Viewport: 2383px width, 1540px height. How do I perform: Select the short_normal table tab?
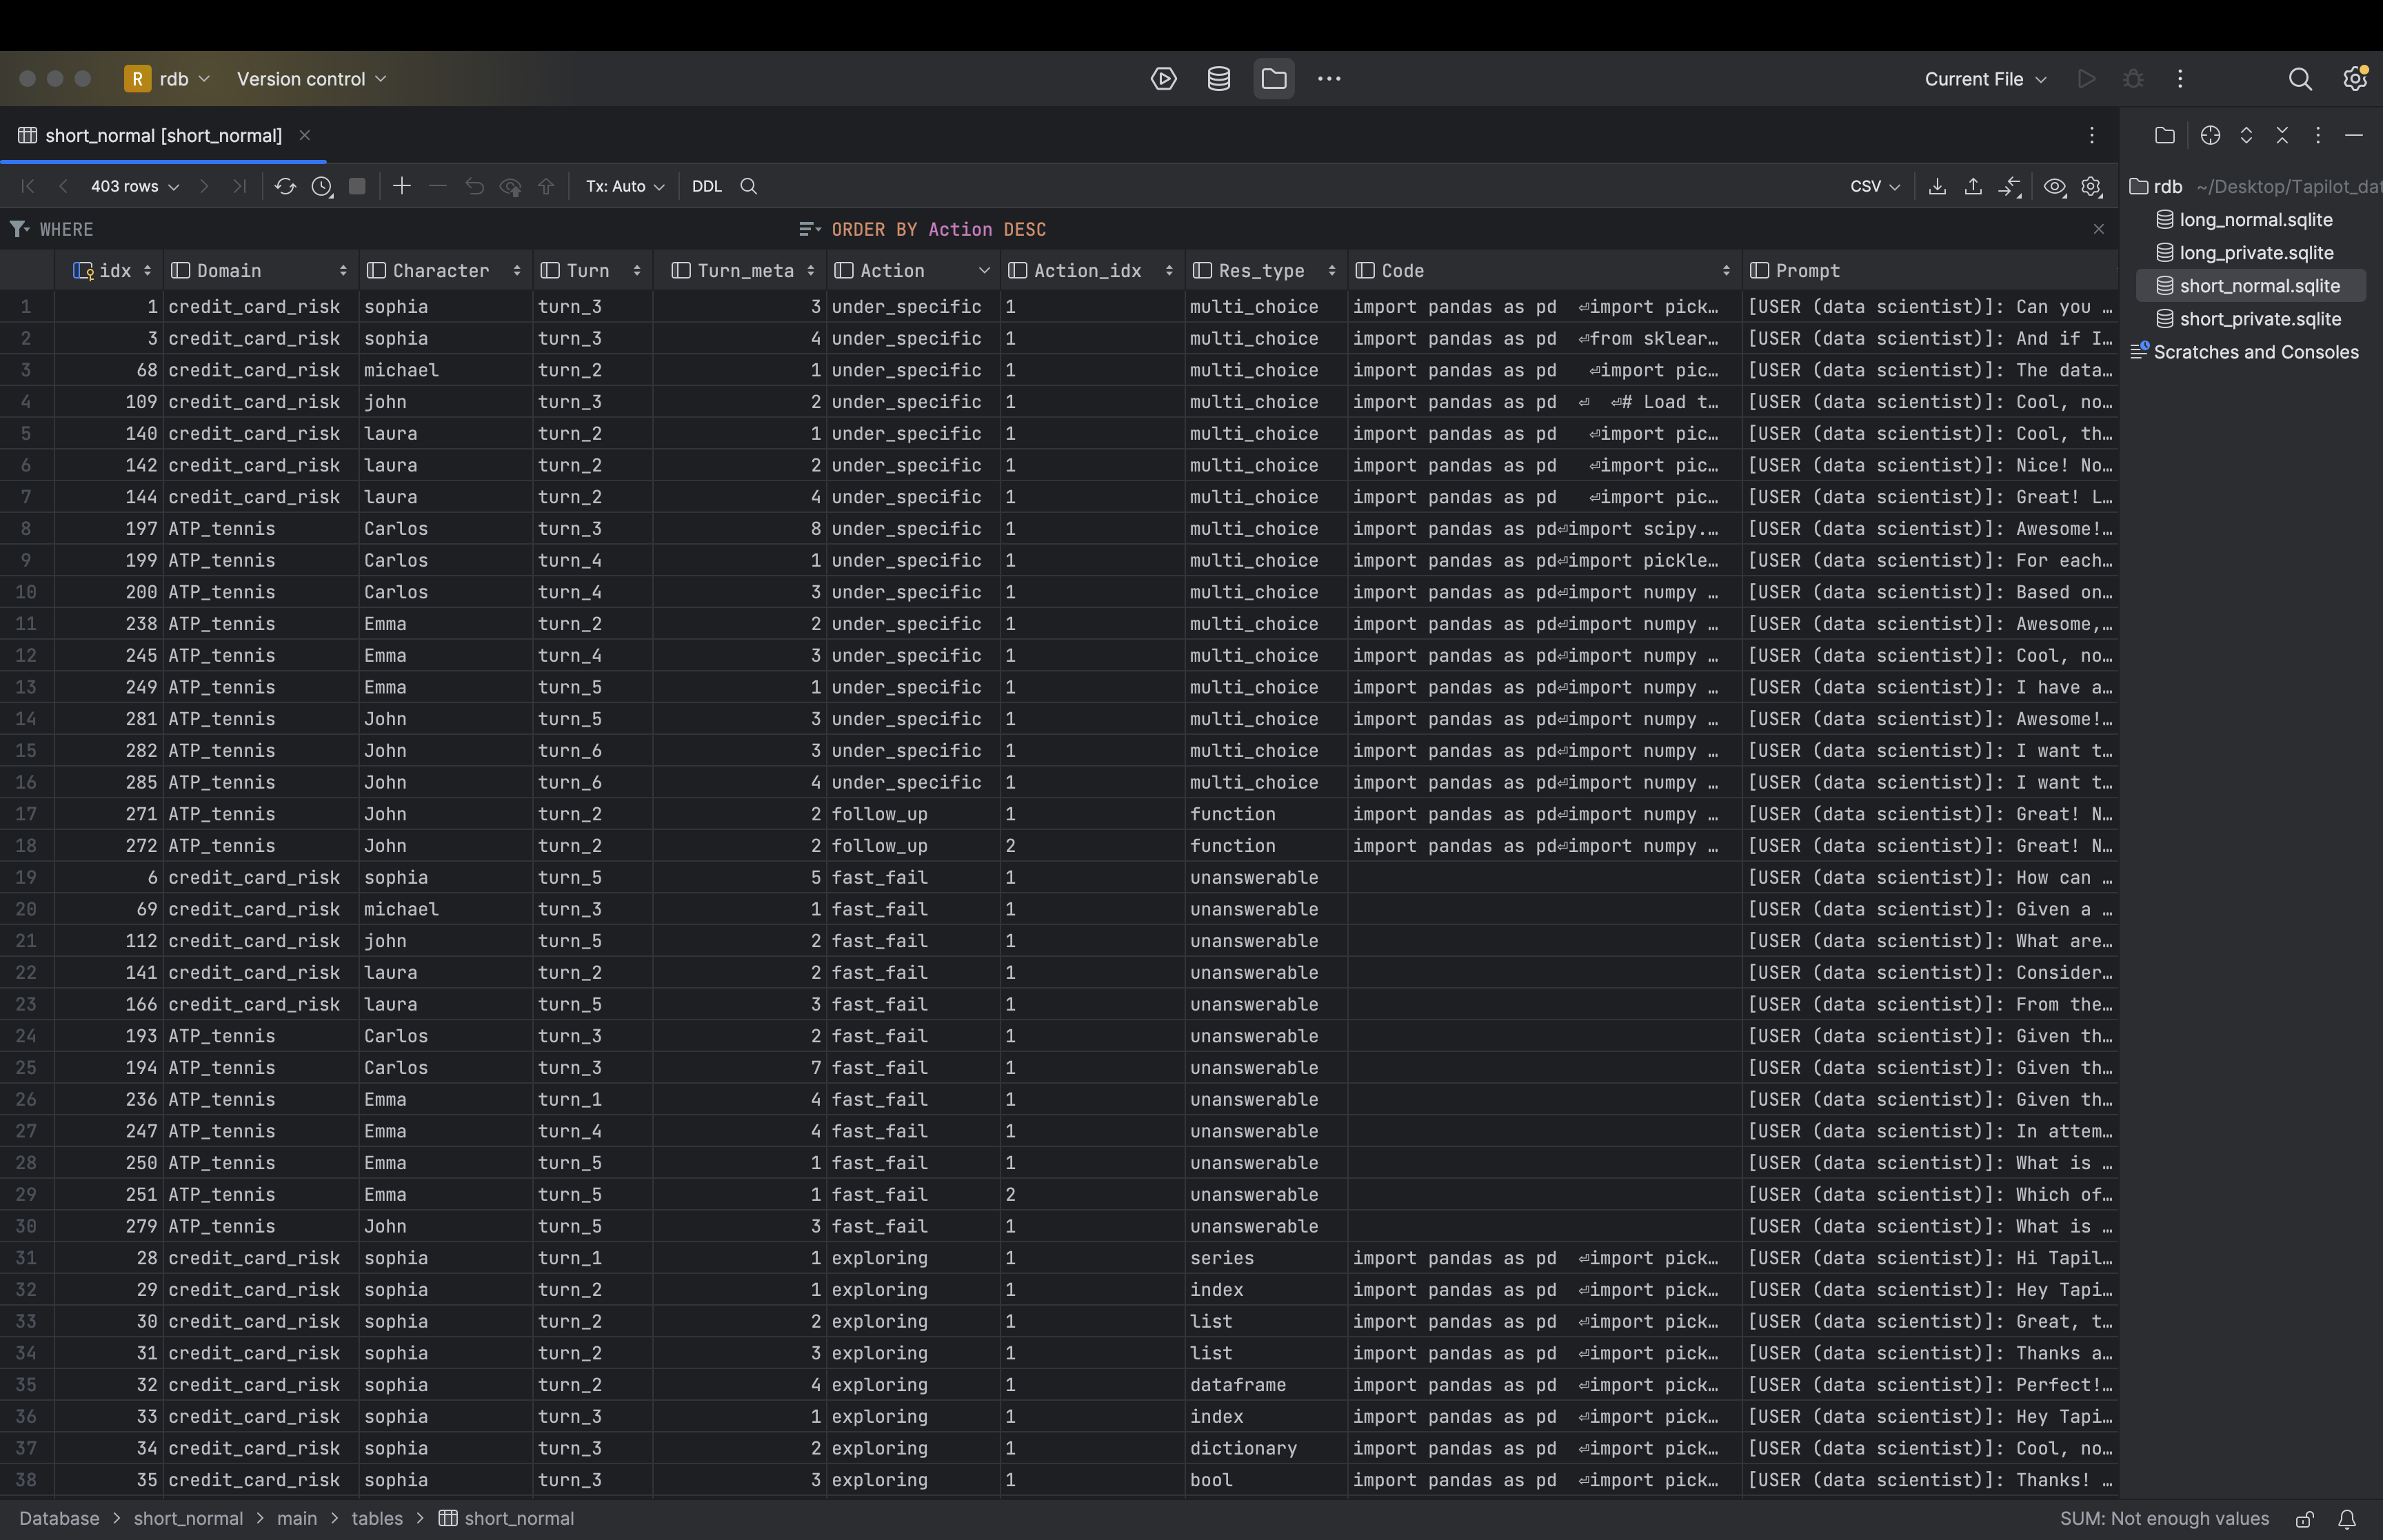click(x=163, y=135)
